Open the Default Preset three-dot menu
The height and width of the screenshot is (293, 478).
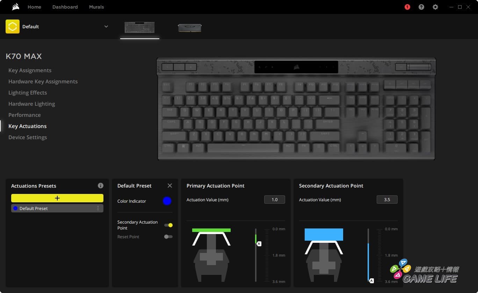point(98,208)
